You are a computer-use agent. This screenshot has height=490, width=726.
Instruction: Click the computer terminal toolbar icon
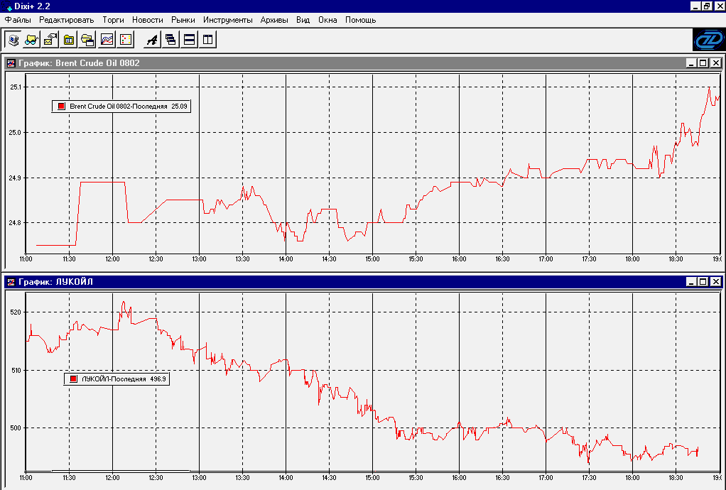tap(13, 40)
